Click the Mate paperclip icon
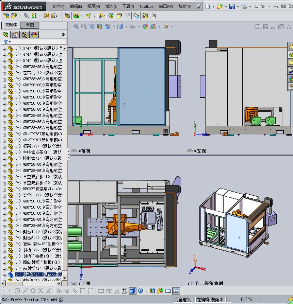The image size is (293, 304). click(x=26, y=16)
